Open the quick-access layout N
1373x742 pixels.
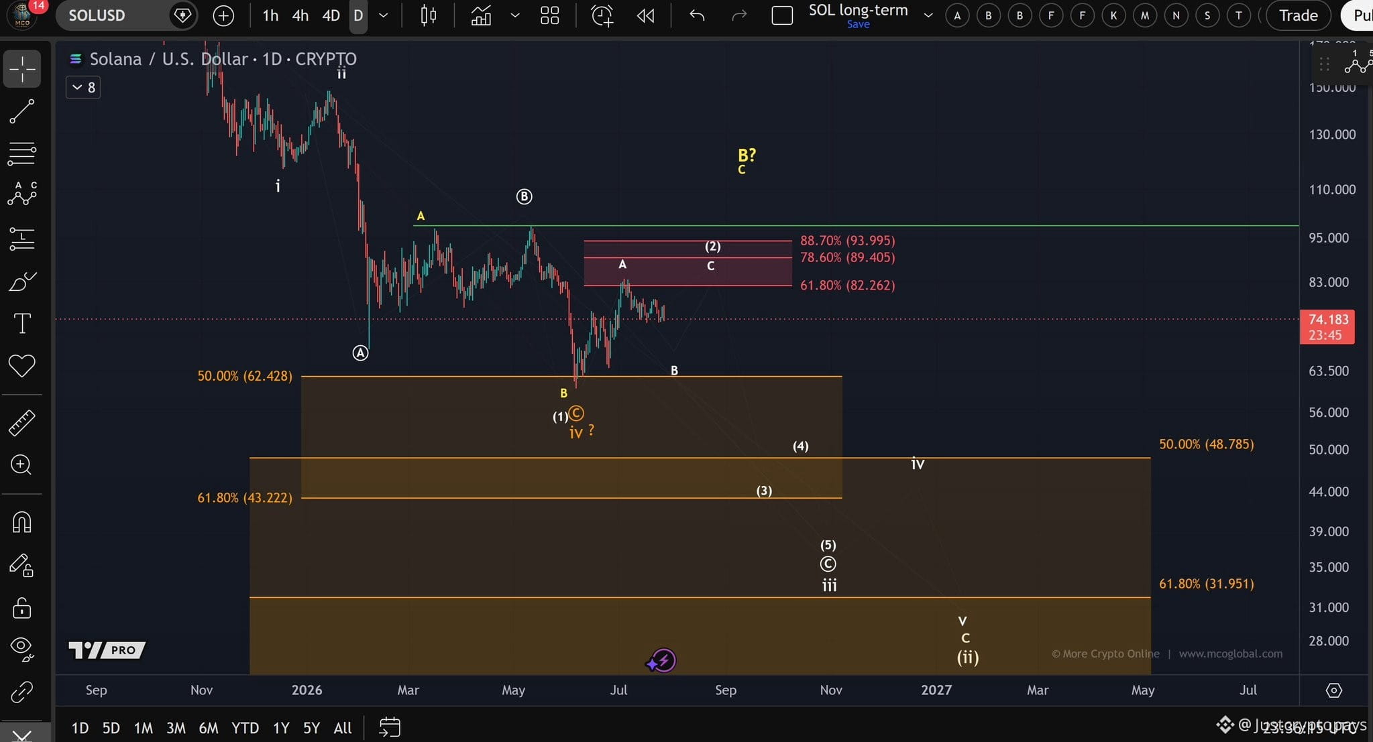[1176, 15]
